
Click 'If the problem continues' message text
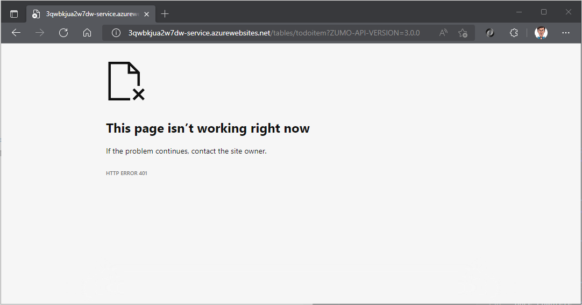point(186,151)
